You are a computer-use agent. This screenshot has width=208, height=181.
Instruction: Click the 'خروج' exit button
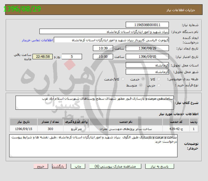point(41,166)
